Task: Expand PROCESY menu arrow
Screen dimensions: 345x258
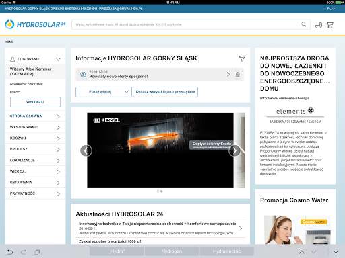Action: click(58, 150)
